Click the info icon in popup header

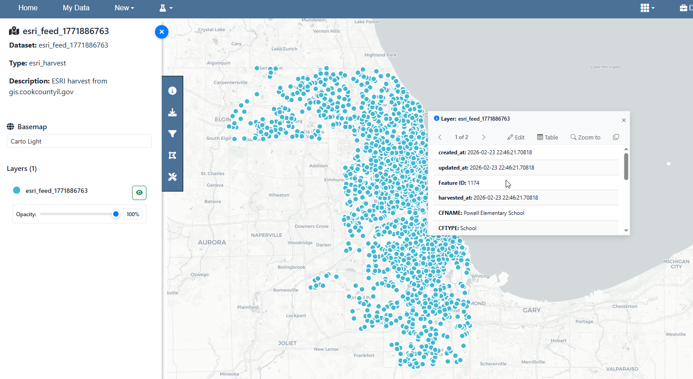(437, 118)
